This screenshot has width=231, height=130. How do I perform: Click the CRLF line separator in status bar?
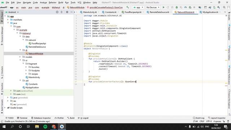pos(202,121)
